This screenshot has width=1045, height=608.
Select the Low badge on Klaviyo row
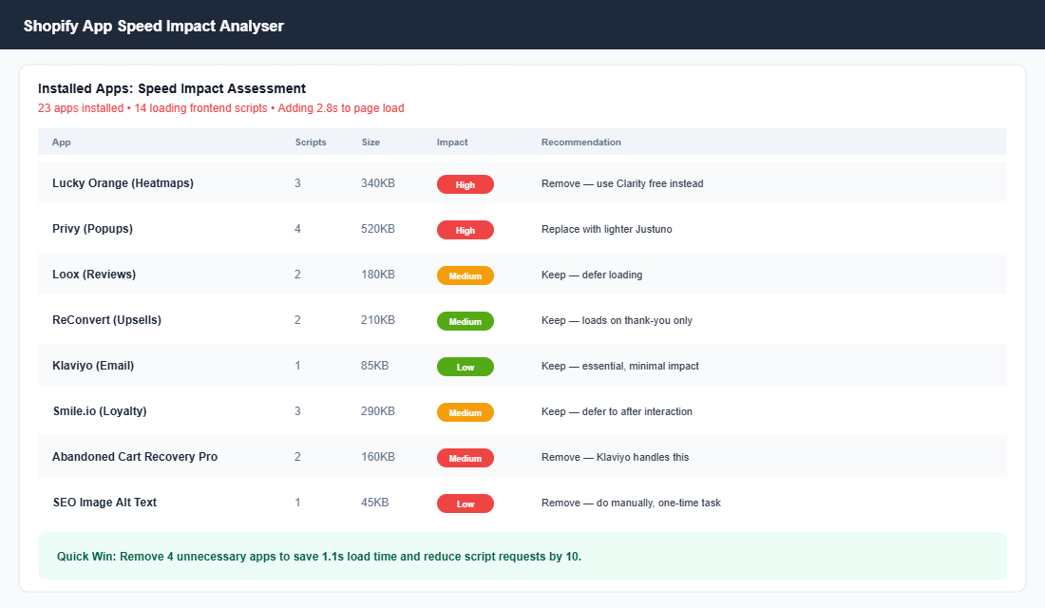(x=465, y=366)
